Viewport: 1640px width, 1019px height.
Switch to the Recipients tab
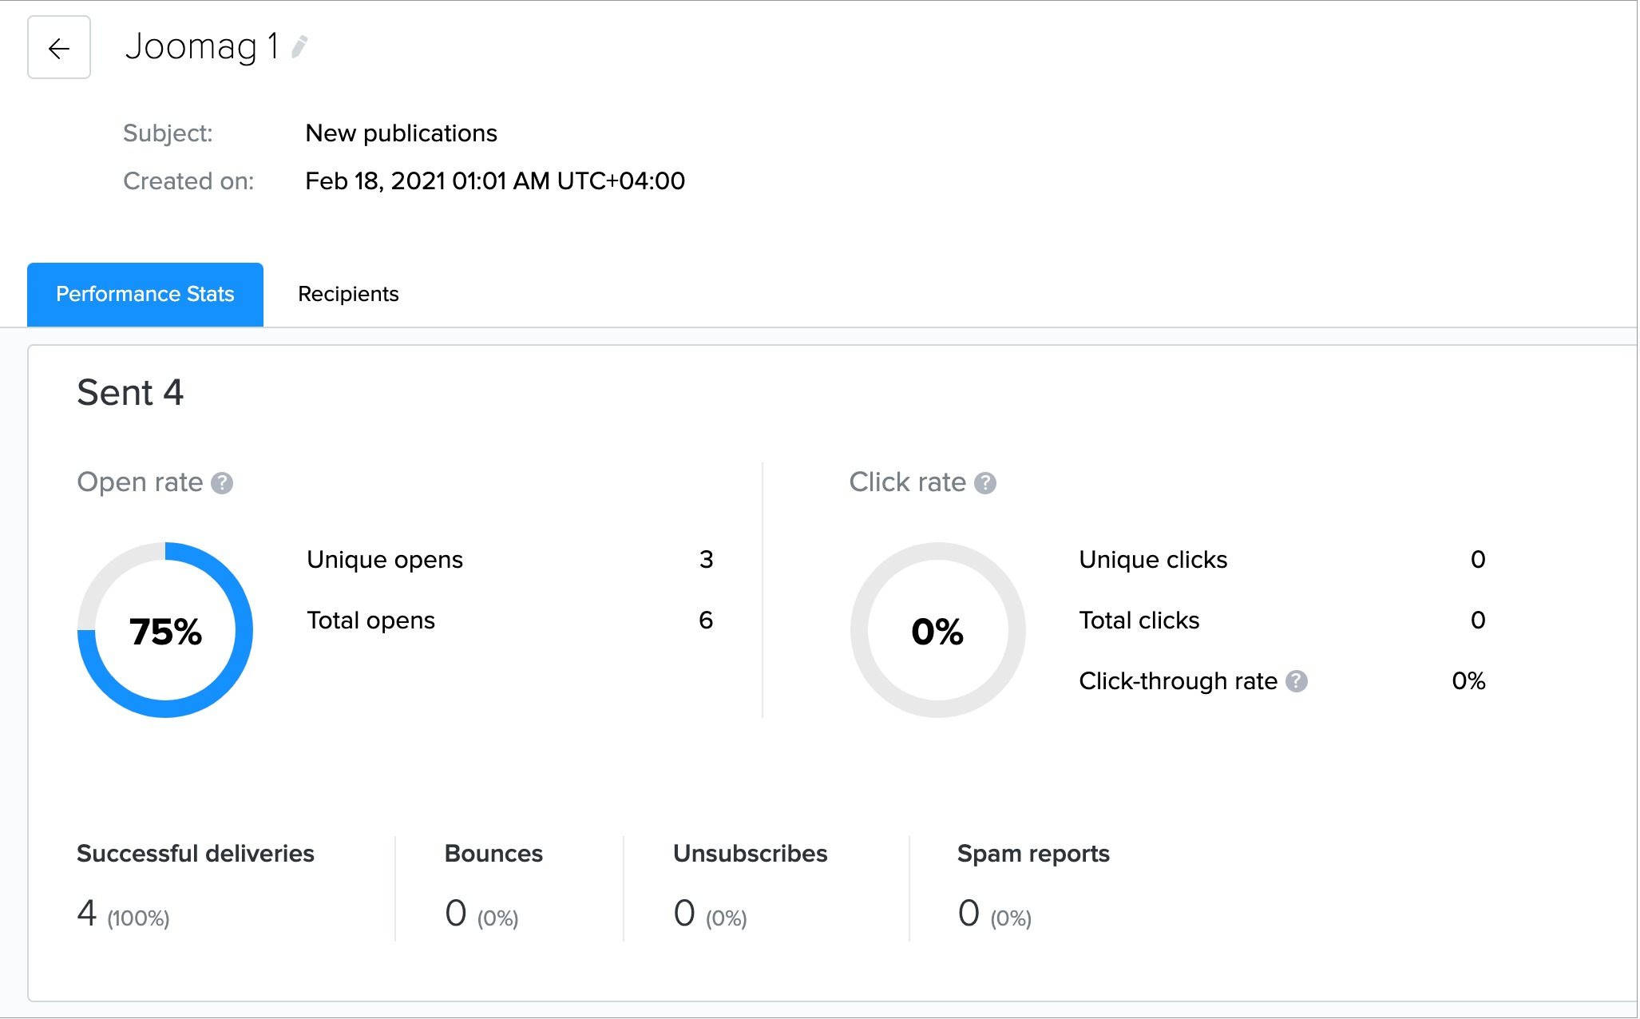(x=348, y=295)
